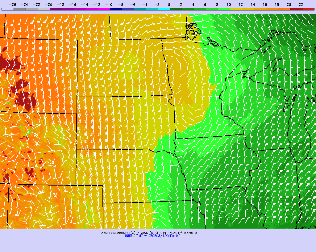
Task: Select the legend label -22
Action: pyautogui.click(x=36, y=4)
